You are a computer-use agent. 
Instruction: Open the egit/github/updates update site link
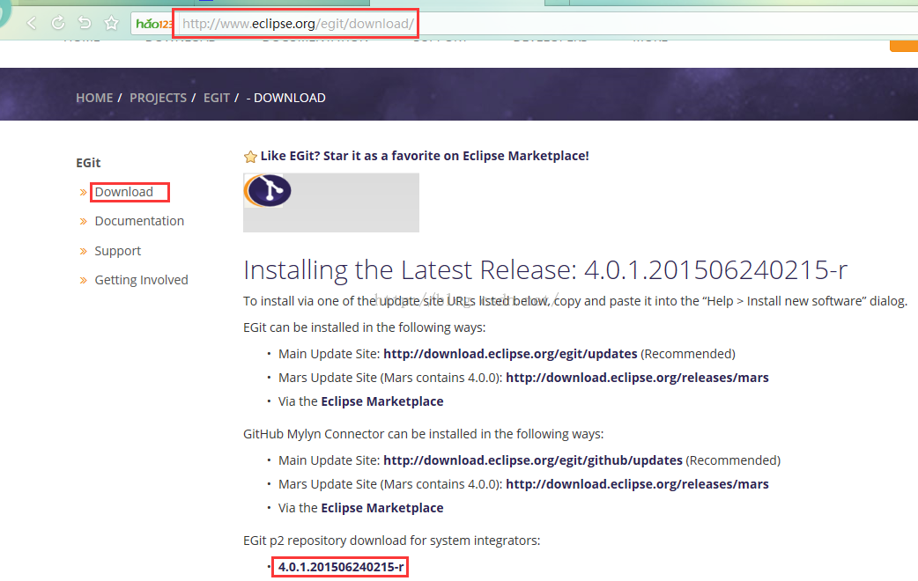[533, 460]
